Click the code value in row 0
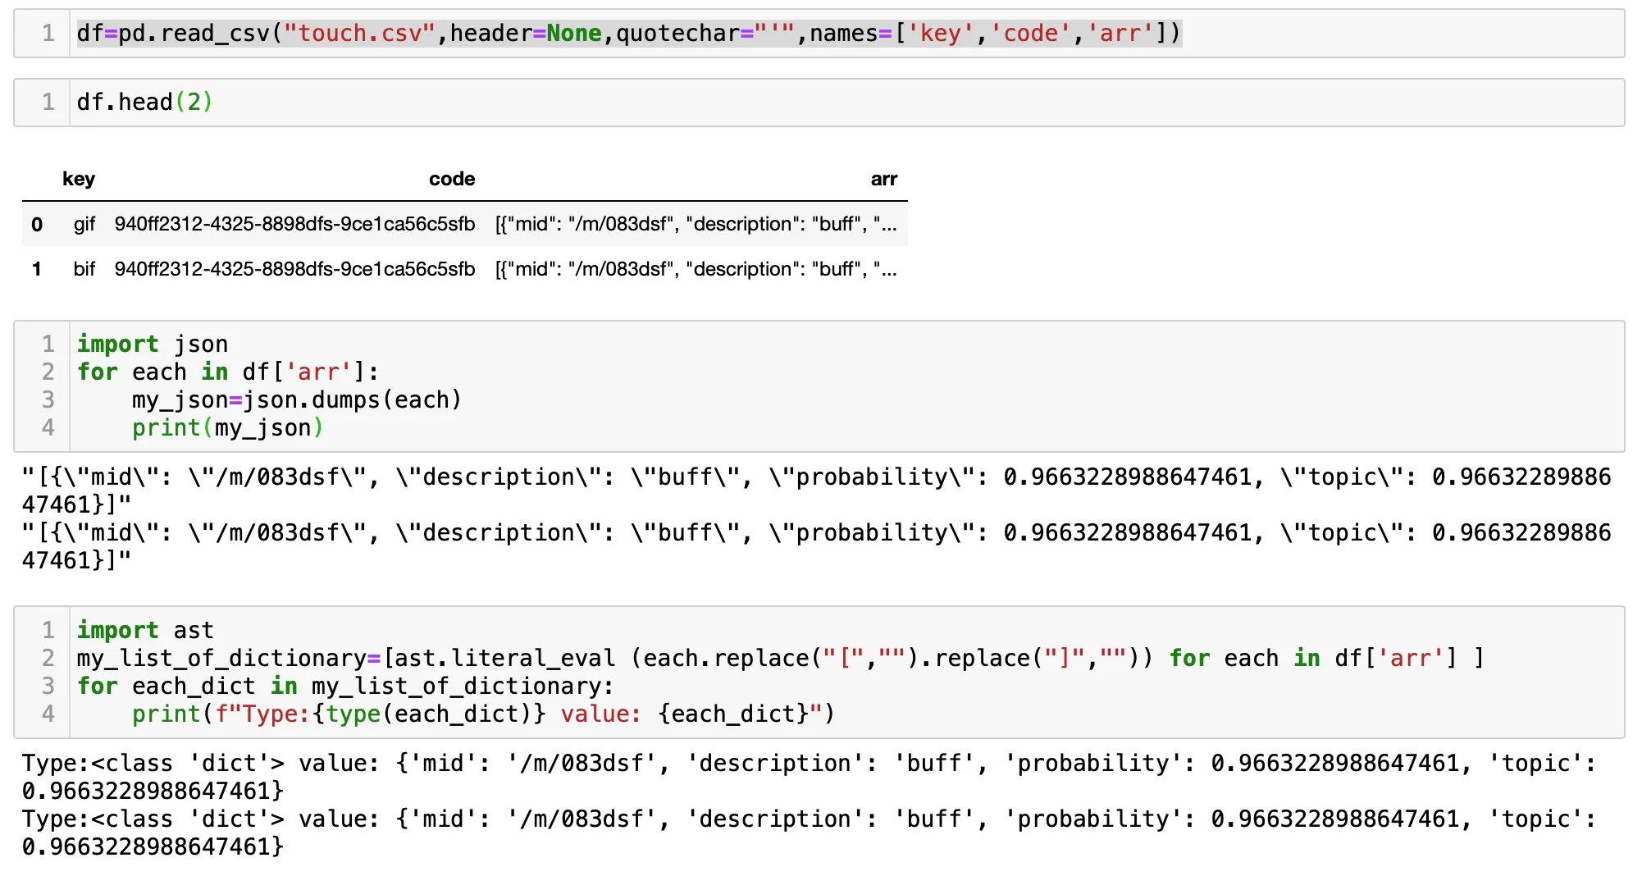The image size is (1642, 876). point(294,224)
